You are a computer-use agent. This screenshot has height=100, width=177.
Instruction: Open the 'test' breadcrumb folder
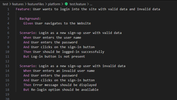point(5,4)
